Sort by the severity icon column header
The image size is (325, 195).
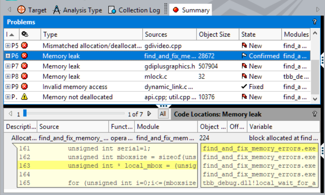tap(30, 34)
